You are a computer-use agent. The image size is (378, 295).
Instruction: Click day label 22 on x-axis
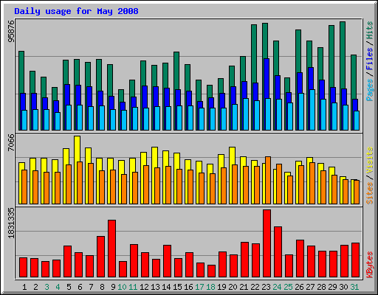(255, 287)
